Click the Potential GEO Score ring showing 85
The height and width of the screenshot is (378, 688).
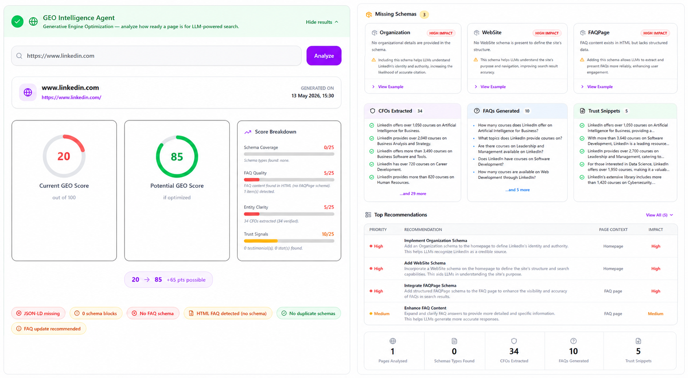[x=177, y=156]
